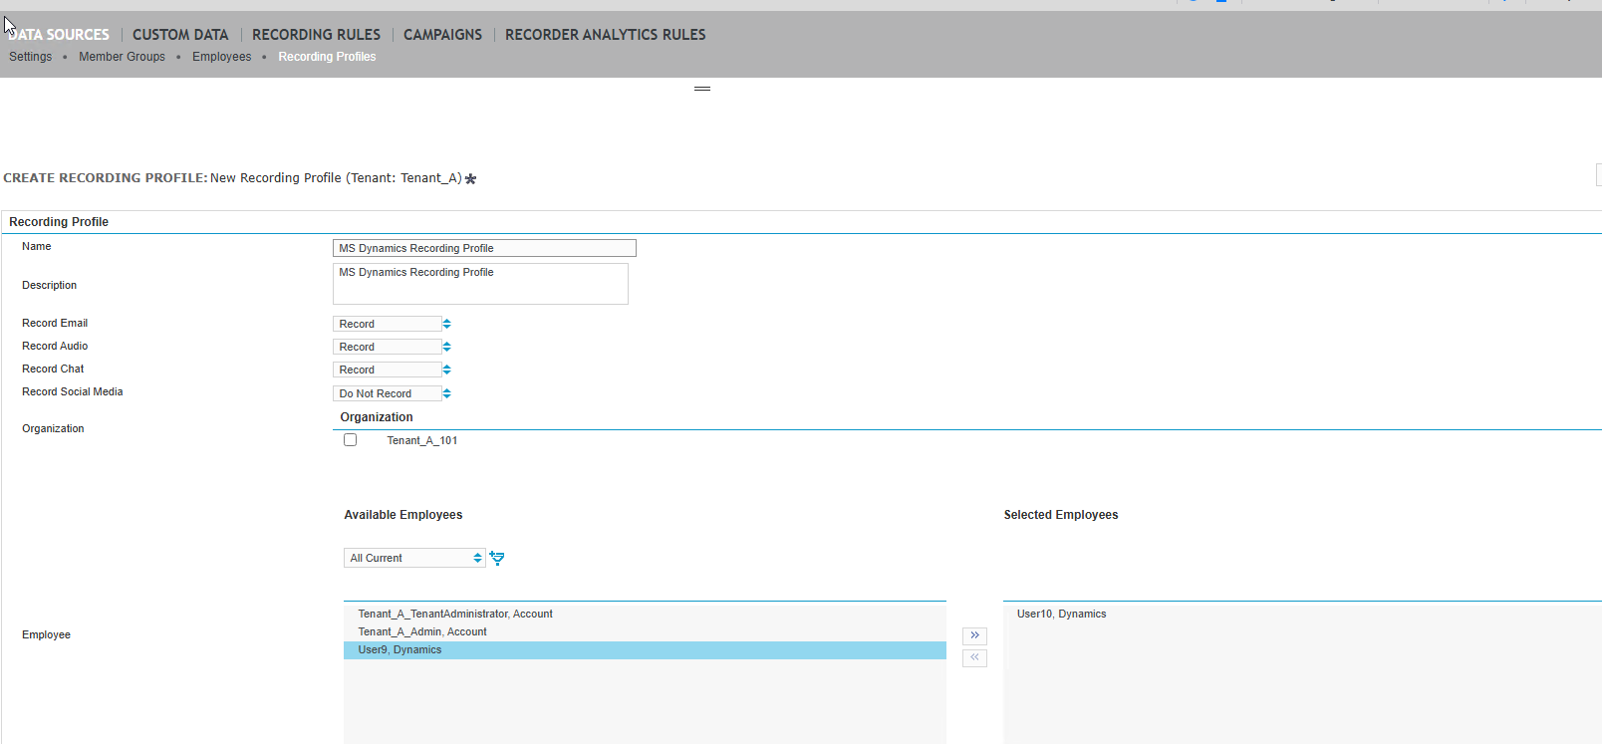Select Tenant_A_Admin, Account in available list
The image size is (1602, 744).
tap(645, 632)
